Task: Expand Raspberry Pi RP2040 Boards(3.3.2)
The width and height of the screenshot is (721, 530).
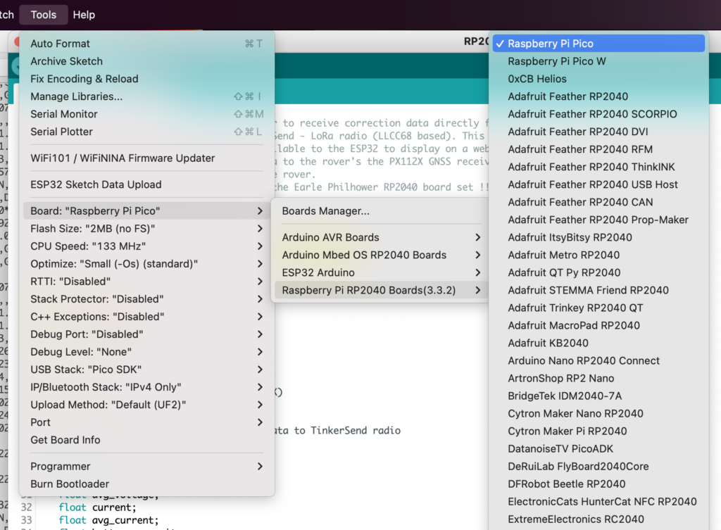Action: (381, 290)
